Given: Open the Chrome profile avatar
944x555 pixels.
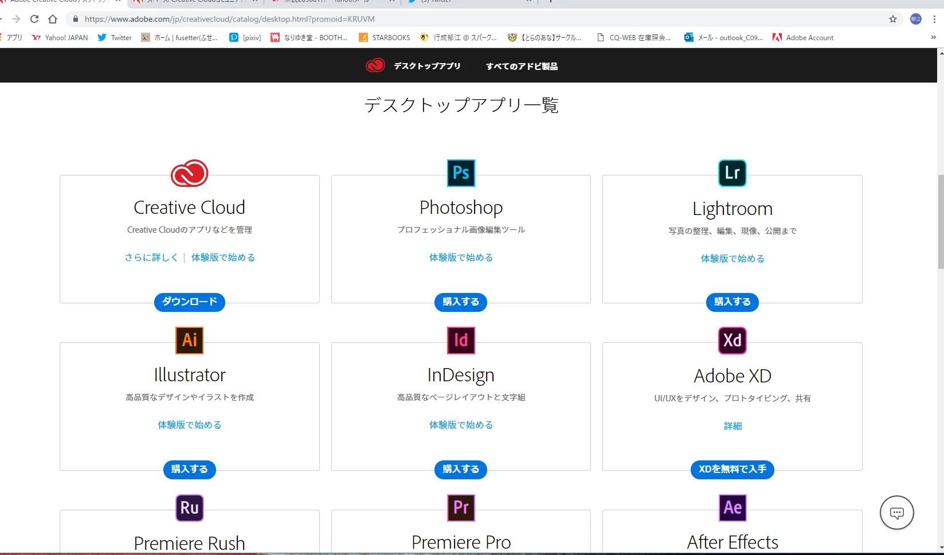Looking at the screenshot, I should (916, 19).
